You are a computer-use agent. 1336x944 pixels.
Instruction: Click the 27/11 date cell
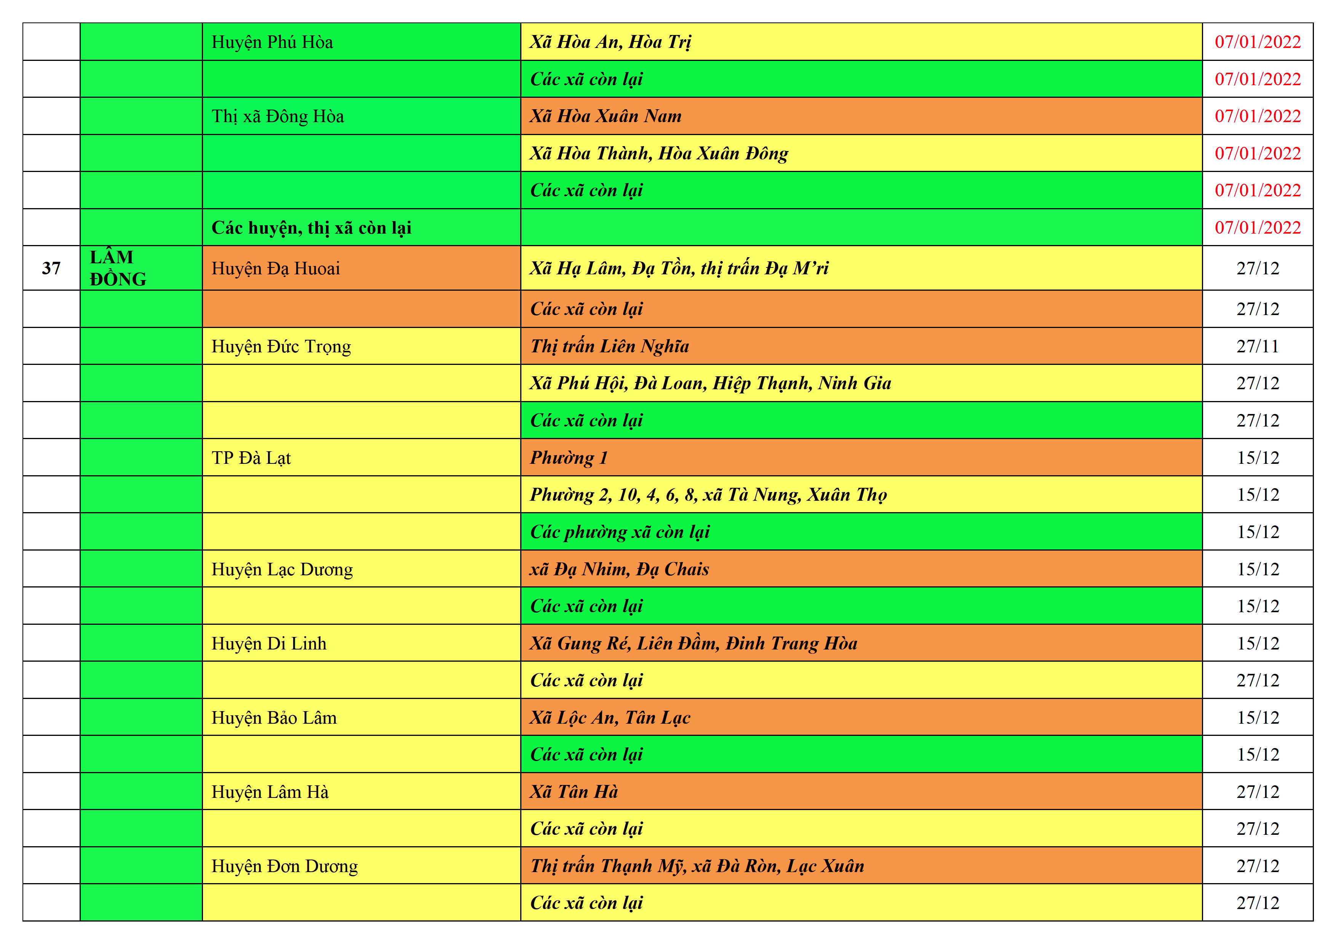pyautogui.click(x=1257, y=347)
